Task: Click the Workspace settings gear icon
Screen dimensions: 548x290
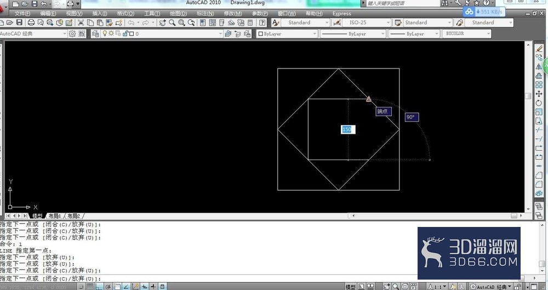Action: 72,33
